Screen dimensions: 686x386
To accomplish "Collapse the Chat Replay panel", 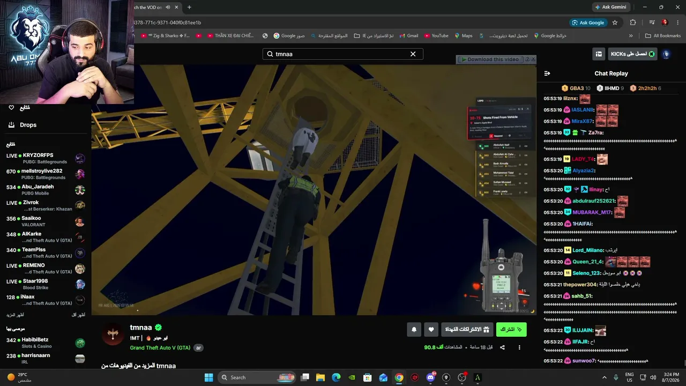I will pyautogui.click(x=547, y=73).
